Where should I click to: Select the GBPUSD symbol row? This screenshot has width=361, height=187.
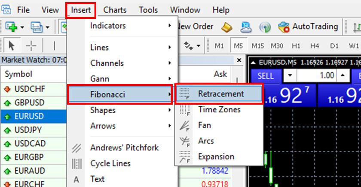tap(29, 103)
